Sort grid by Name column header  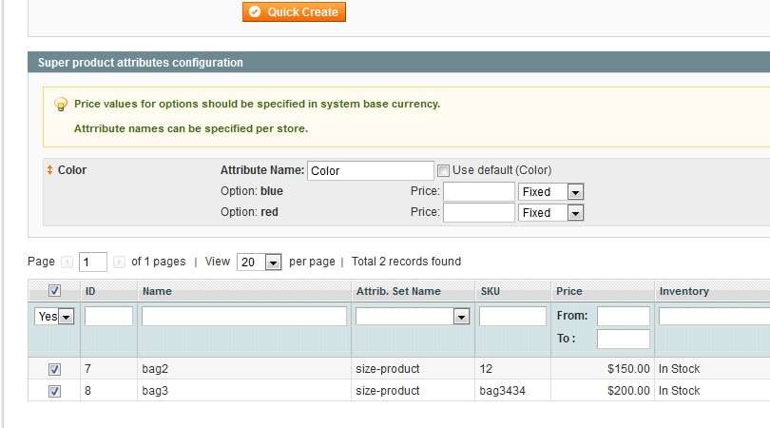tap(159, 291)
